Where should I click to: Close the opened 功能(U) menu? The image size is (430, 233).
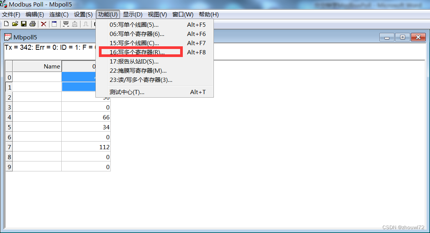coord(108,15)
